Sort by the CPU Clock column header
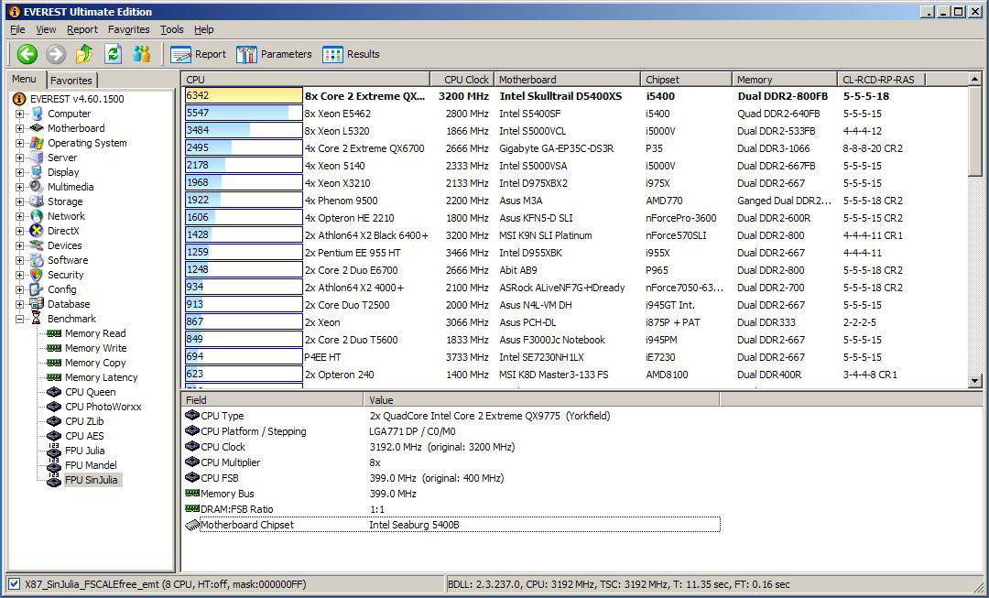 [462, 80]
